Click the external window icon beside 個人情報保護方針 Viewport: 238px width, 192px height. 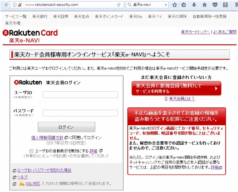tap(66, 138)
